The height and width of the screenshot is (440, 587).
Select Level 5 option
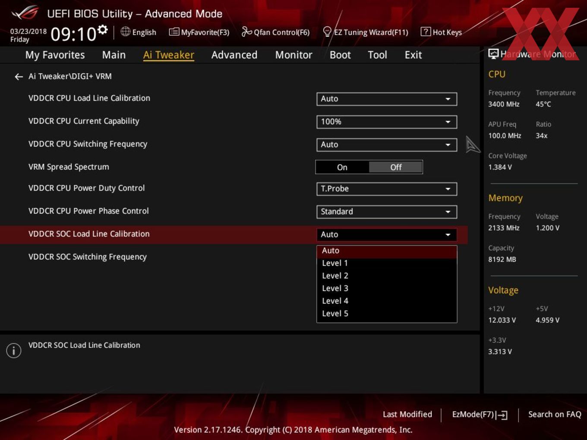[387, 314]
